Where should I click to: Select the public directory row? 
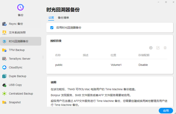click(x=110, y=65)
